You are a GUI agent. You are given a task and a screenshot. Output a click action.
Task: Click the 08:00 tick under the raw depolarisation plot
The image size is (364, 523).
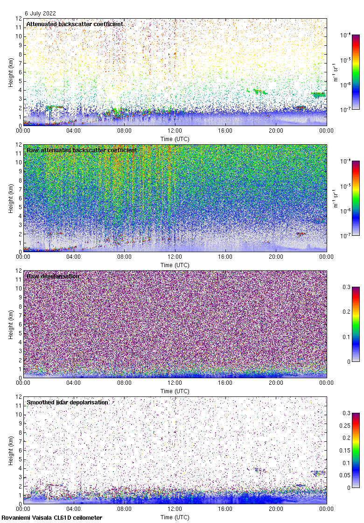click(x=124, y=383)
